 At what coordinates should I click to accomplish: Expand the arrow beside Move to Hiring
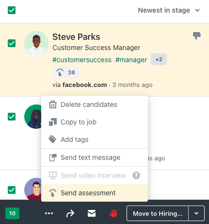point(196,213)
